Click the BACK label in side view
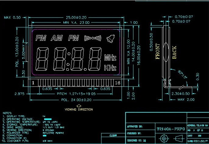The width and height of the screenshot is (209, 144). pyautogui.click(x=174, y=52)
